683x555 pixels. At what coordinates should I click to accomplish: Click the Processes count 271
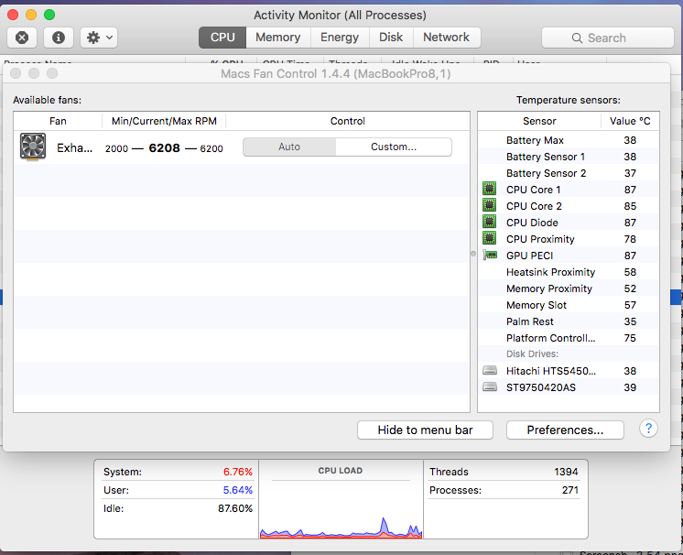tap(569, 490)
